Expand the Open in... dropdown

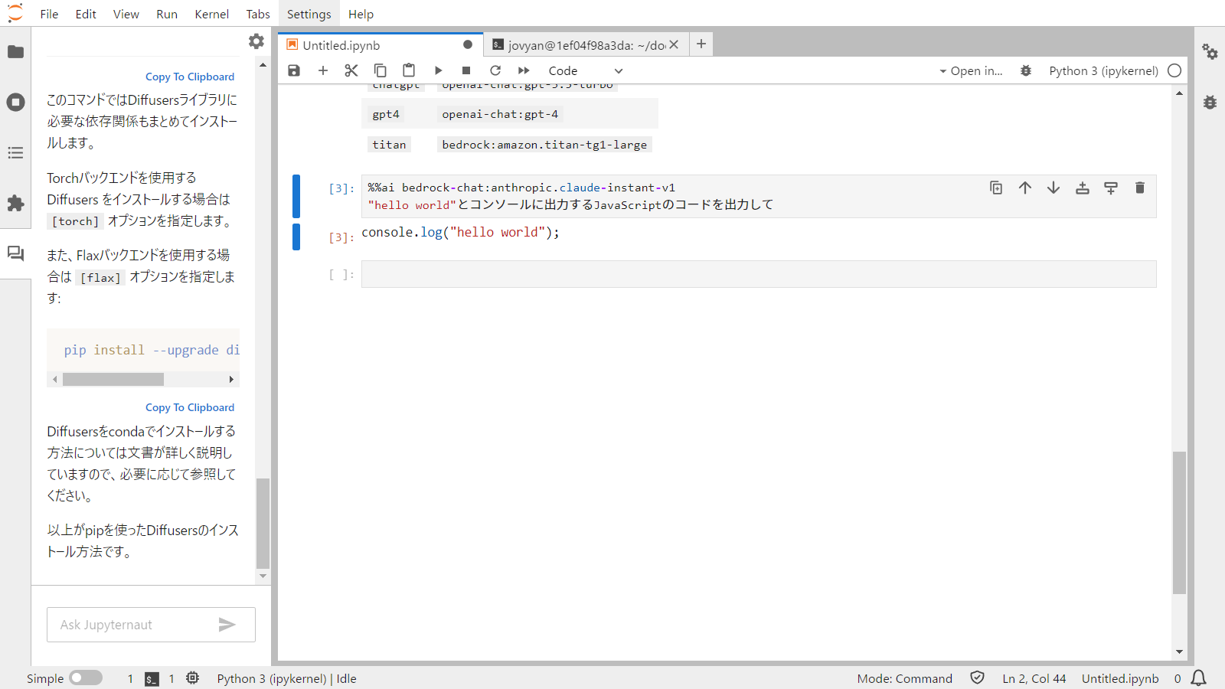tap(971, 70)
